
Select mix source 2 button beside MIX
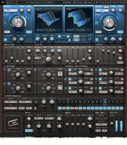(68, 36)
